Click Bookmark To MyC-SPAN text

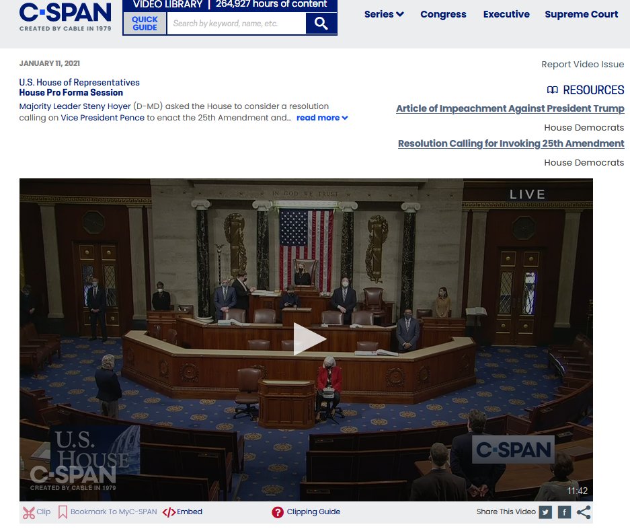coord(114,512)
